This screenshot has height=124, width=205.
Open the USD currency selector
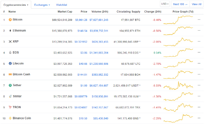coord(165,4)
